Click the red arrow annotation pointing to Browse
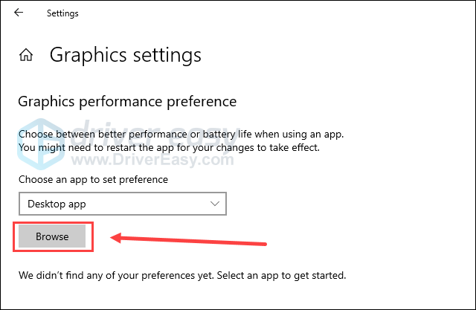Viewport: 476px width, 310px height. pyautogui.click(x=188, y=239)
